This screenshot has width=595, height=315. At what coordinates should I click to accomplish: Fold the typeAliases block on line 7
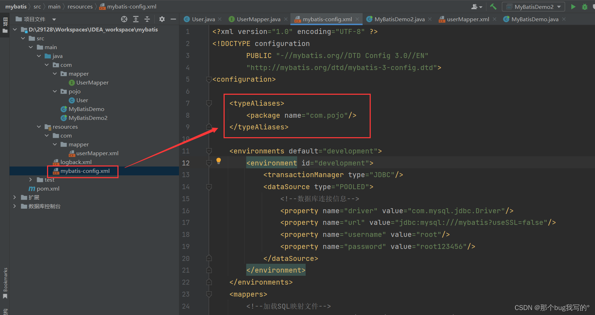[x=209, y=103]
